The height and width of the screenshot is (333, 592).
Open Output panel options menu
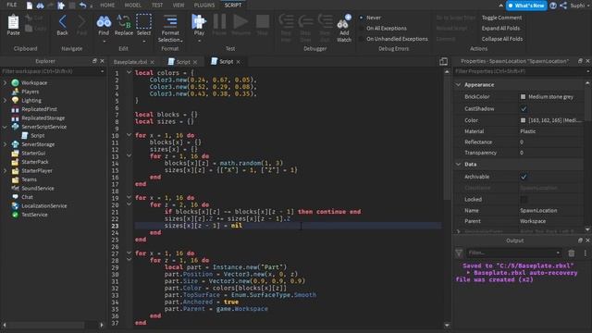pos(585,253)
